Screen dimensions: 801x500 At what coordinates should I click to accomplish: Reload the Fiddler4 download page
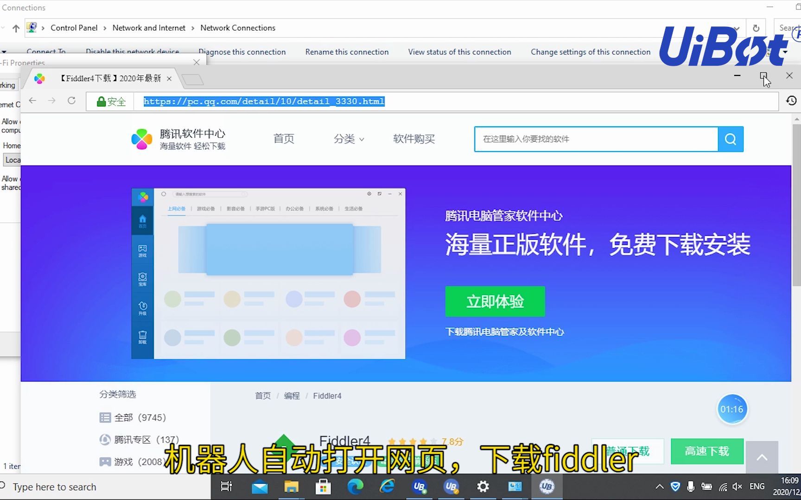pos(71,101)
